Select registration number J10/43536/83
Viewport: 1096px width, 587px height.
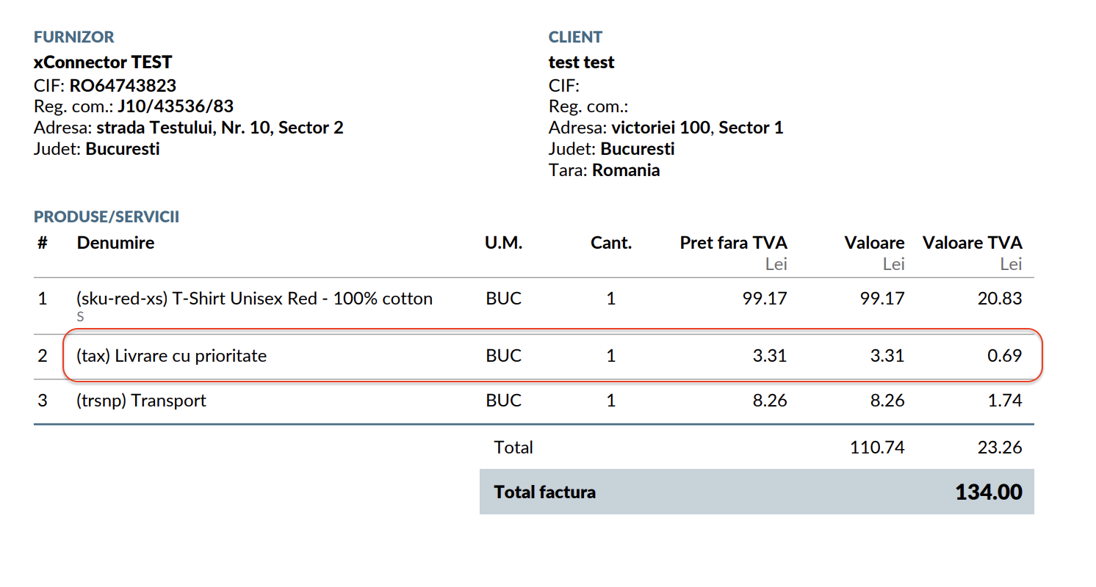[x=176, y=106]
